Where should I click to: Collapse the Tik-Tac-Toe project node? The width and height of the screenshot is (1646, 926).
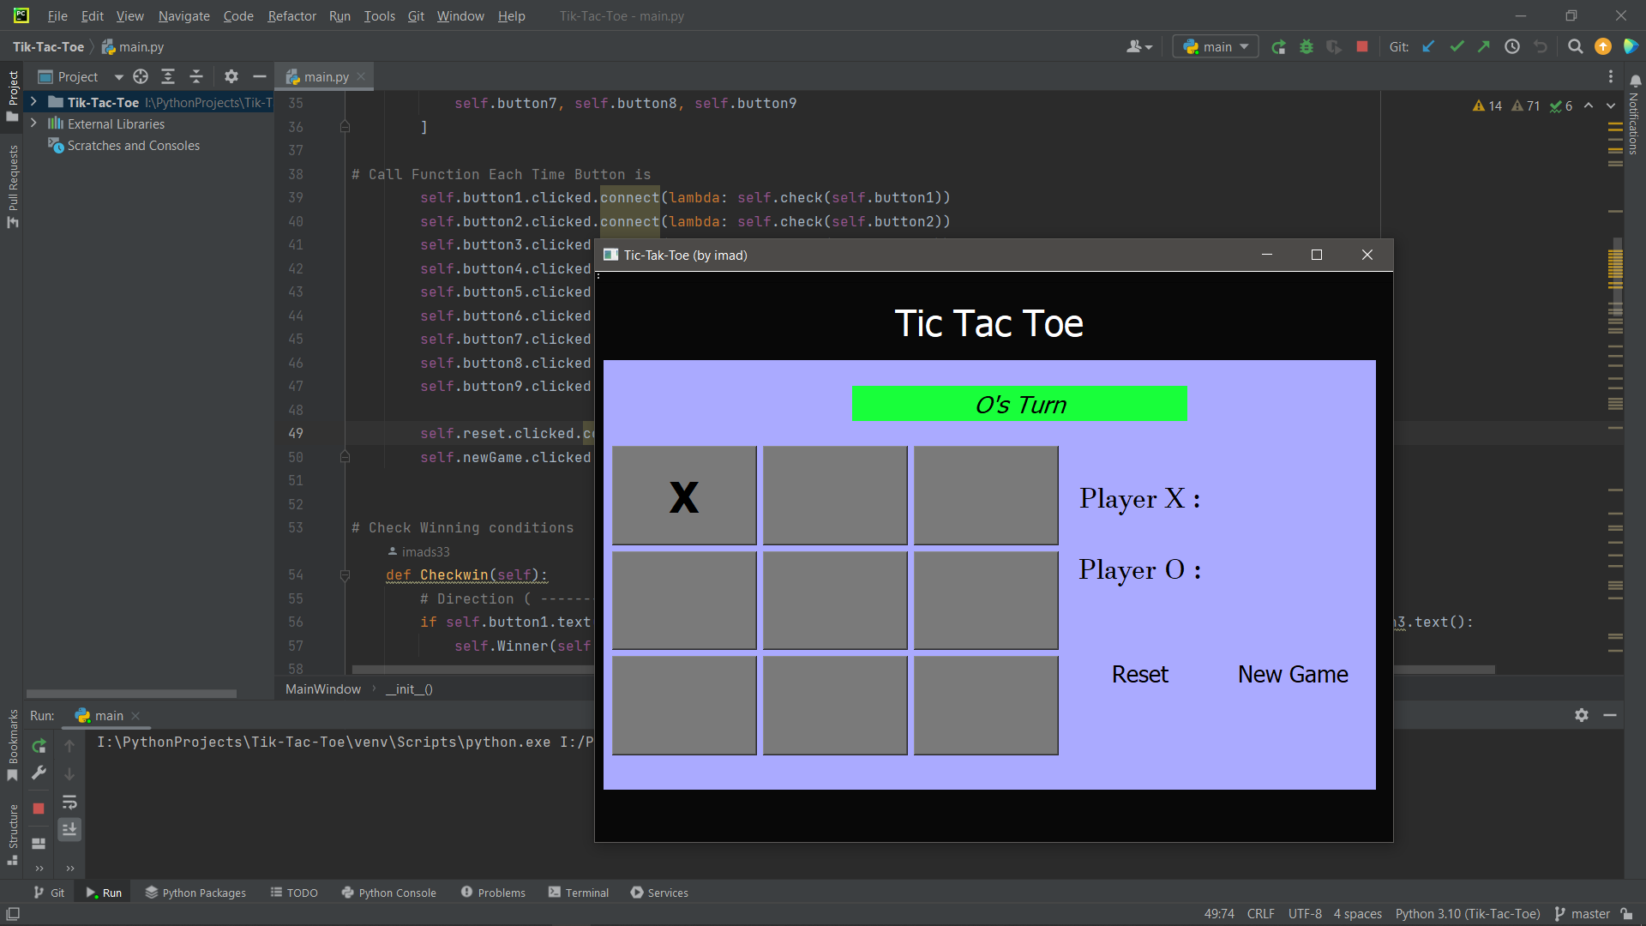pyautogui.click(x=33, y=102)
